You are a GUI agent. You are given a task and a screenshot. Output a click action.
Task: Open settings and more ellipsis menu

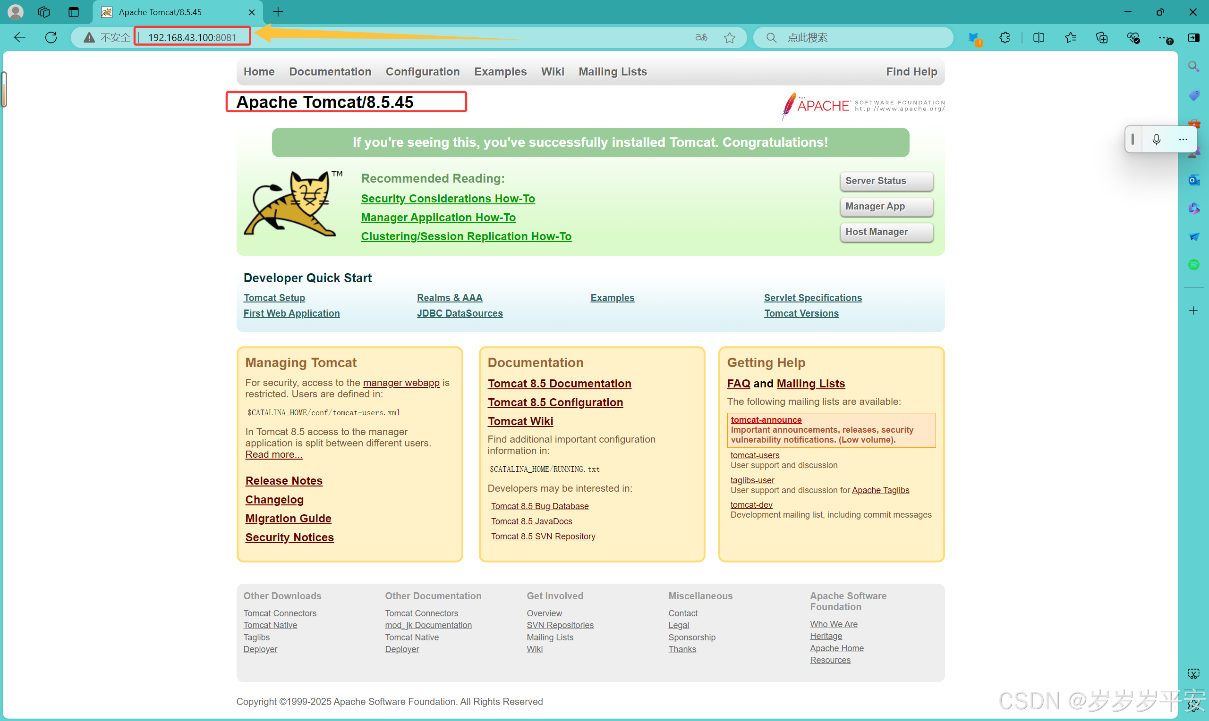point(1165,37)
